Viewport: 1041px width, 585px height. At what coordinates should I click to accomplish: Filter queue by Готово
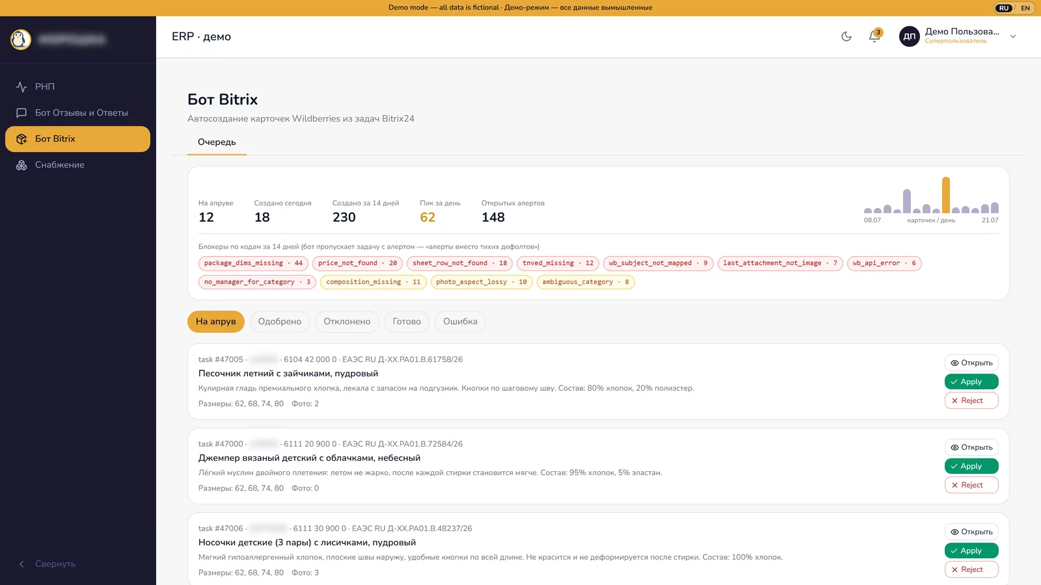pos(407,321)
